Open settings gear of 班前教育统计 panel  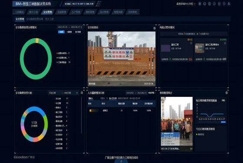(227, 93)
